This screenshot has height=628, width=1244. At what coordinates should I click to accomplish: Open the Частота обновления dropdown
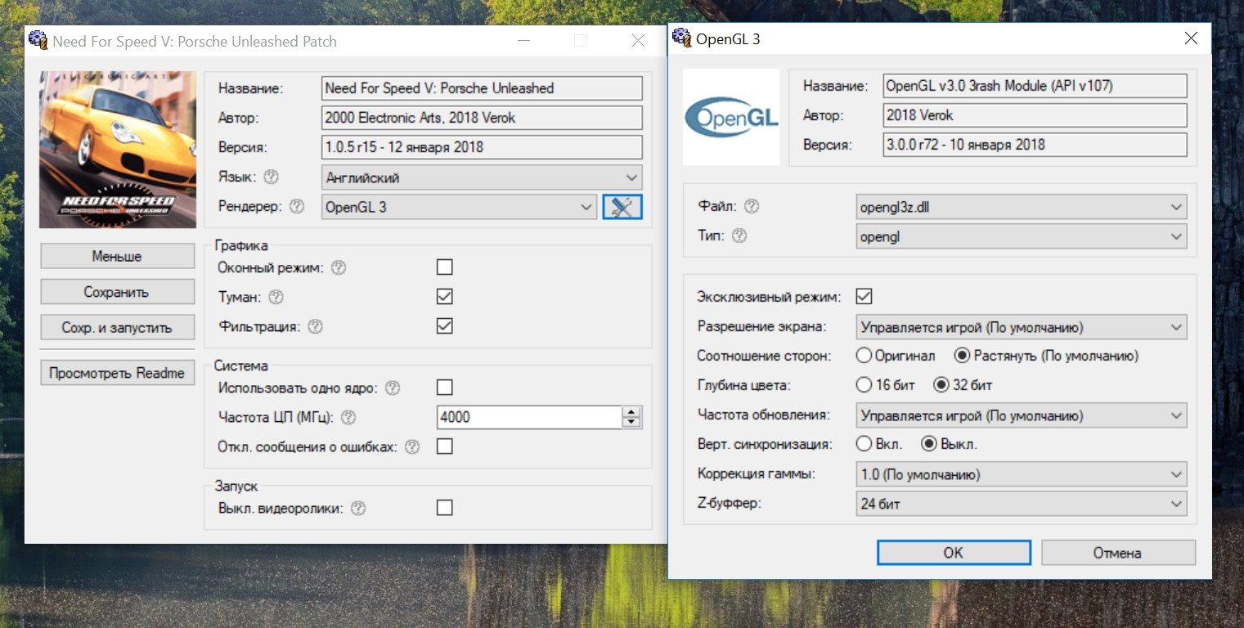click(x=1022, y=415)
